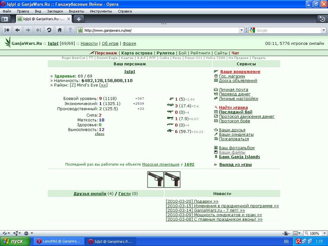
Task: Click the Forward arrow button
Action: 28,30
